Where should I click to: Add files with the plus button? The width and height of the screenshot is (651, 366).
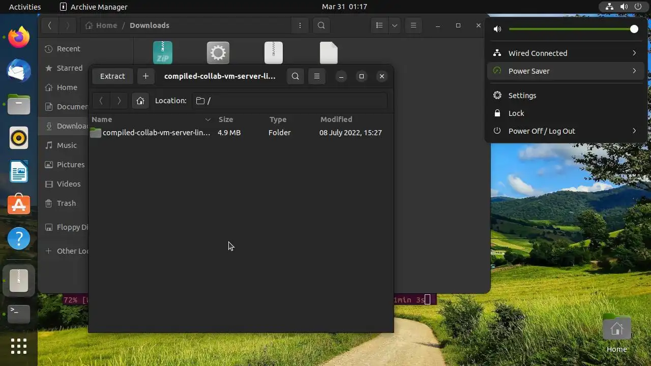[x=145, y=76]
